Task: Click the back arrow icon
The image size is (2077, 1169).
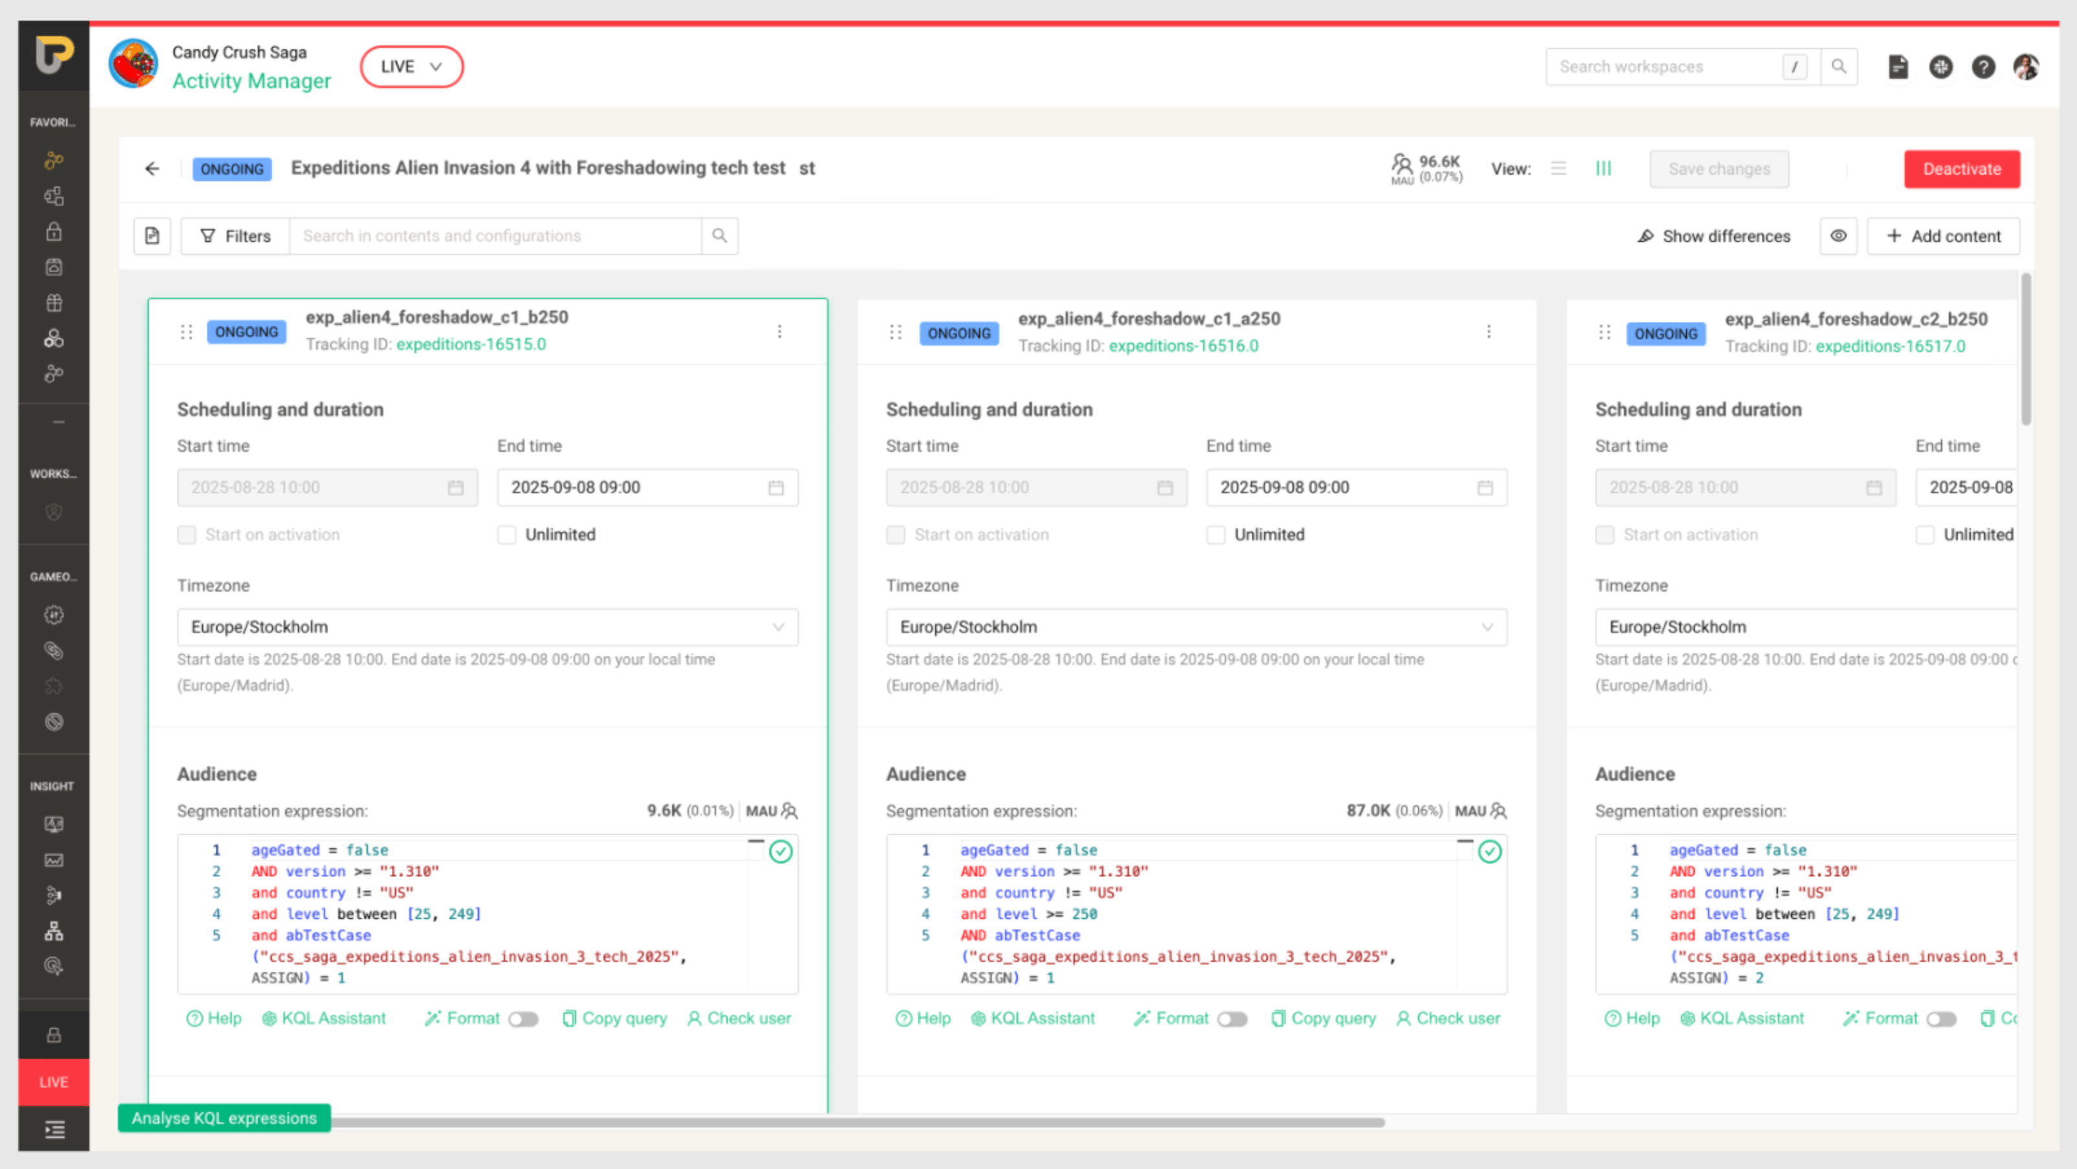Action: pyautogui.click(x=152, y=168)
